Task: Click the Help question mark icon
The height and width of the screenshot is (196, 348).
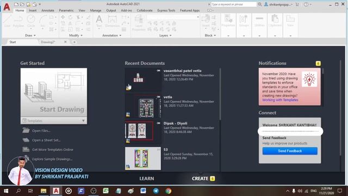Action: pos(306,4)
